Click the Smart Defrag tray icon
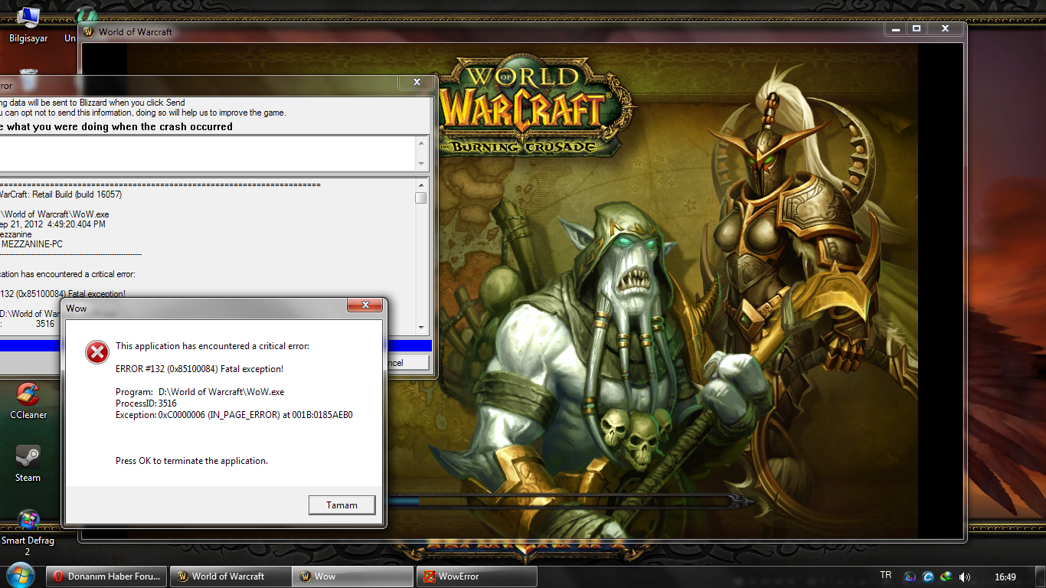The height and width of the screenshot is (588, 1046). 910,577
